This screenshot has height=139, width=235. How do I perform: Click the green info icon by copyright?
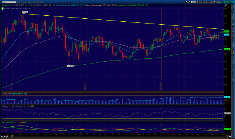click(x=3, y=9)
